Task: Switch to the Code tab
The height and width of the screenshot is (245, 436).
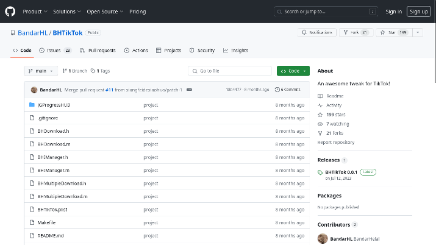Action: coord(22,50)
